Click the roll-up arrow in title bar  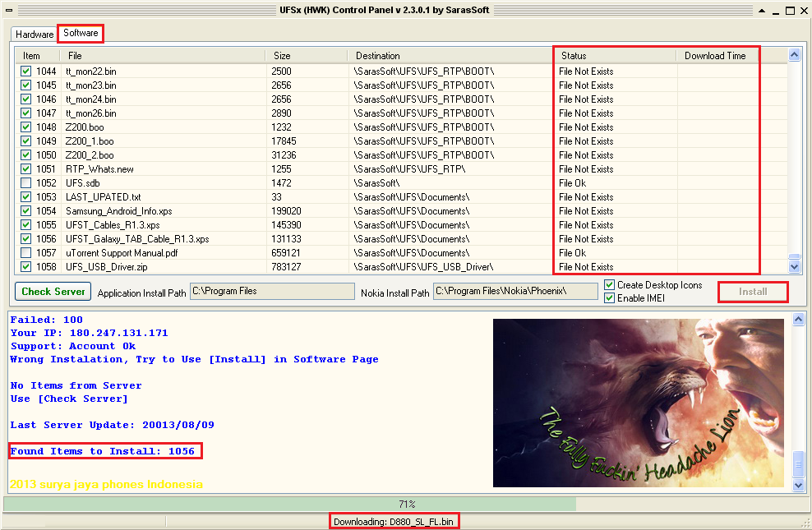(x=762, y=11)
